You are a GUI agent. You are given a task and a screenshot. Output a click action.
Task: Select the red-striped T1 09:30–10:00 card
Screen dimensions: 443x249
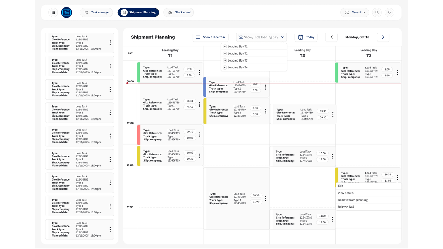click(x=170, y=135)
